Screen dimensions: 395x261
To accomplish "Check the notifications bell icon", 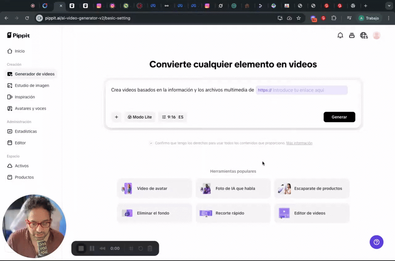I will (340, 35).
